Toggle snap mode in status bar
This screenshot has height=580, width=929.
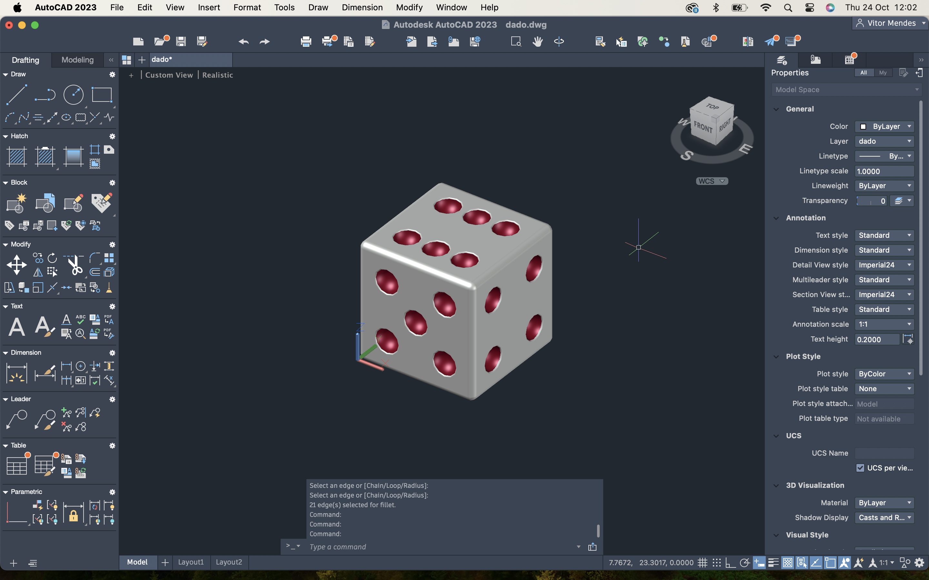tap(716, 563)
